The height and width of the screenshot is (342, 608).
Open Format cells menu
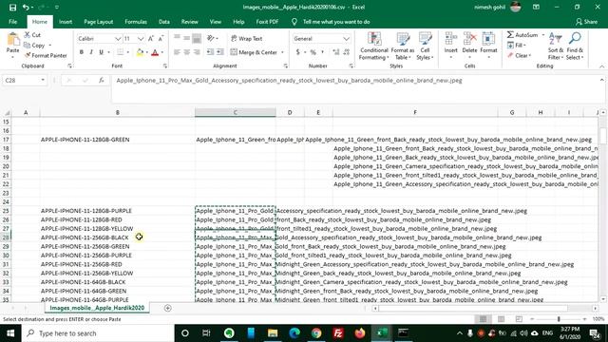click(488, 46)
